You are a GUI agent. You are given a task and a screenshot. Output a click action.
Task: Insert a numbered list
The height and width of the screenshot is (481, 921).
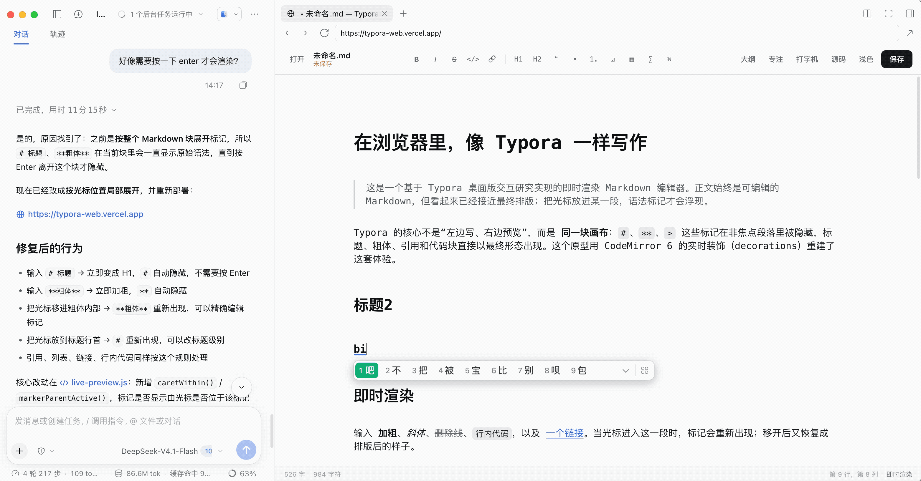(593, 59)
